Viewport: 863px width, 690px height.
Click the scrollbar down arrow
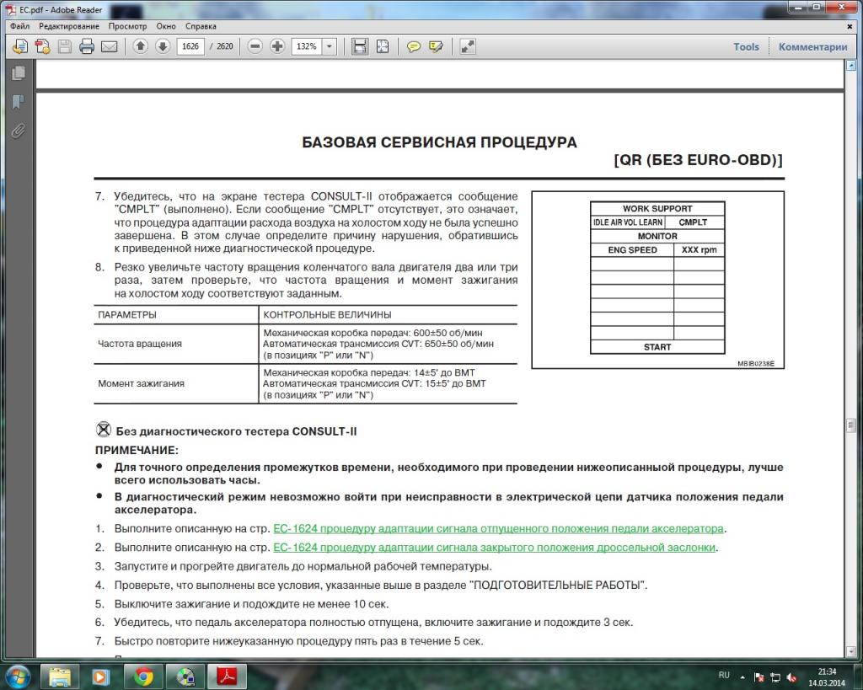coord(851,651)
